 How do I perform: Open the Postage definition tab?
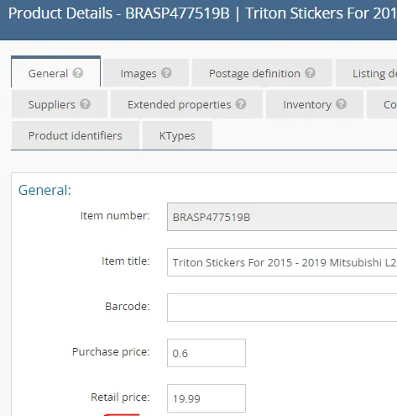click(262, 73)
